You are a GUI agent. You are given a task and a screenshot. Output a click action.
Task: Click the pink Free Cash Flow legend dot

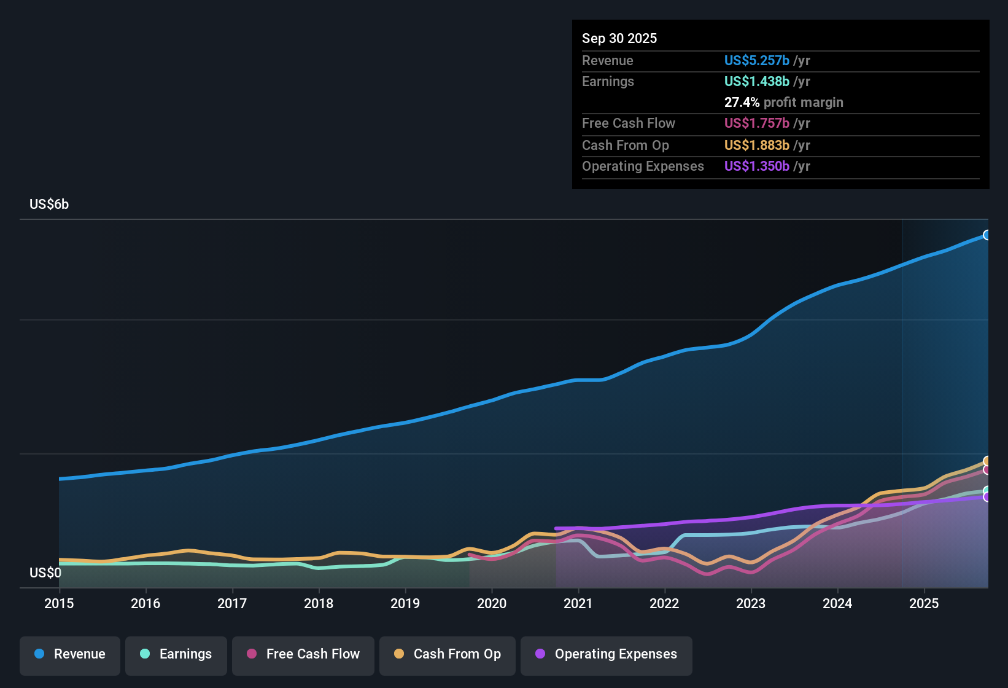point(251,654)
